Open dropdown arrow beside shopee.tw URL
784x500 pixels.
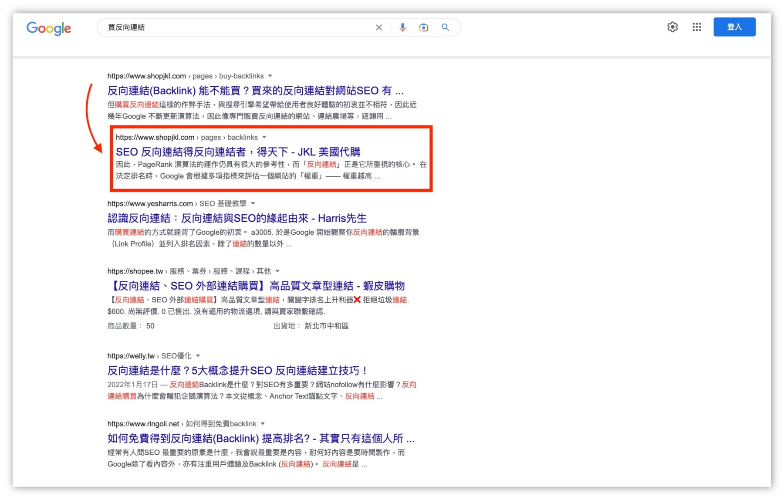277,271
